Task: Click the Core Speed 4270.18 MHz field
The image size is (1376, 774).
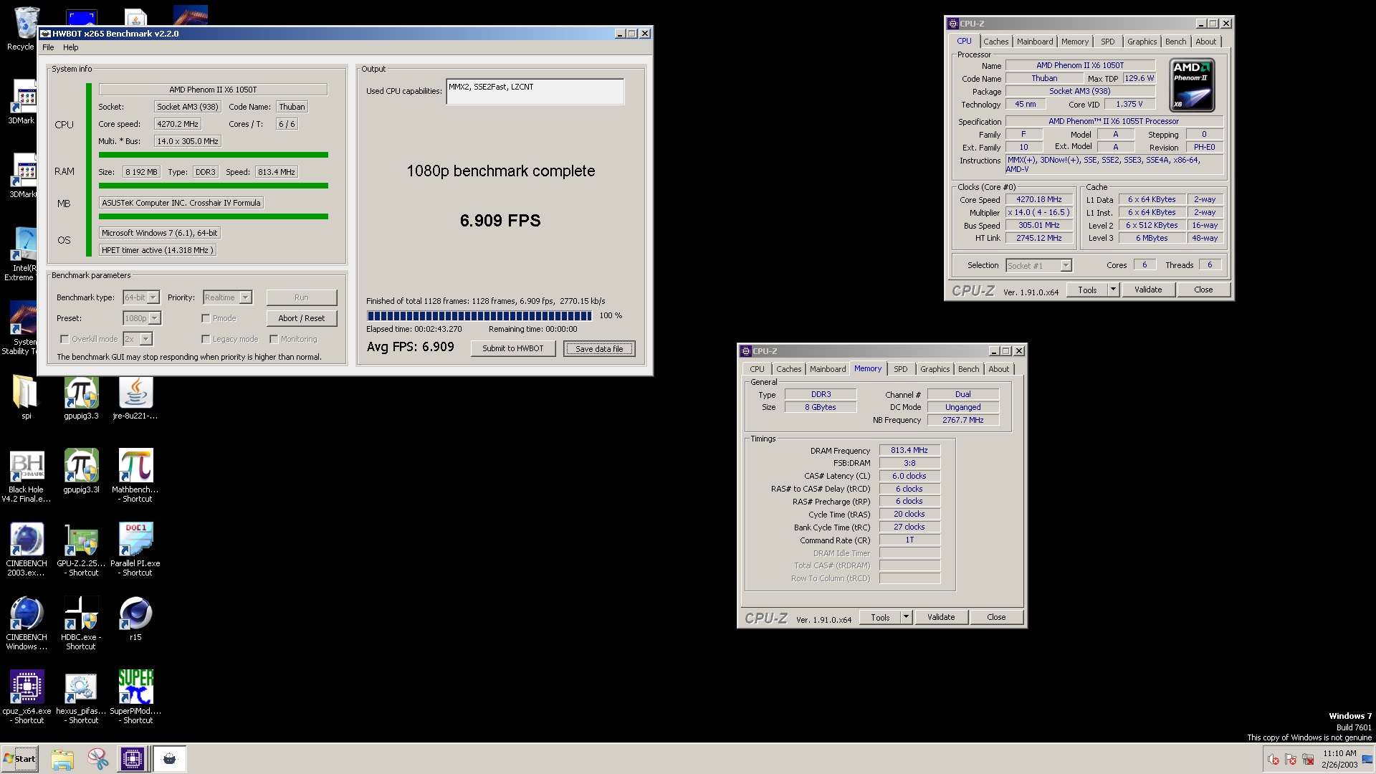Action: point(1038,200)
